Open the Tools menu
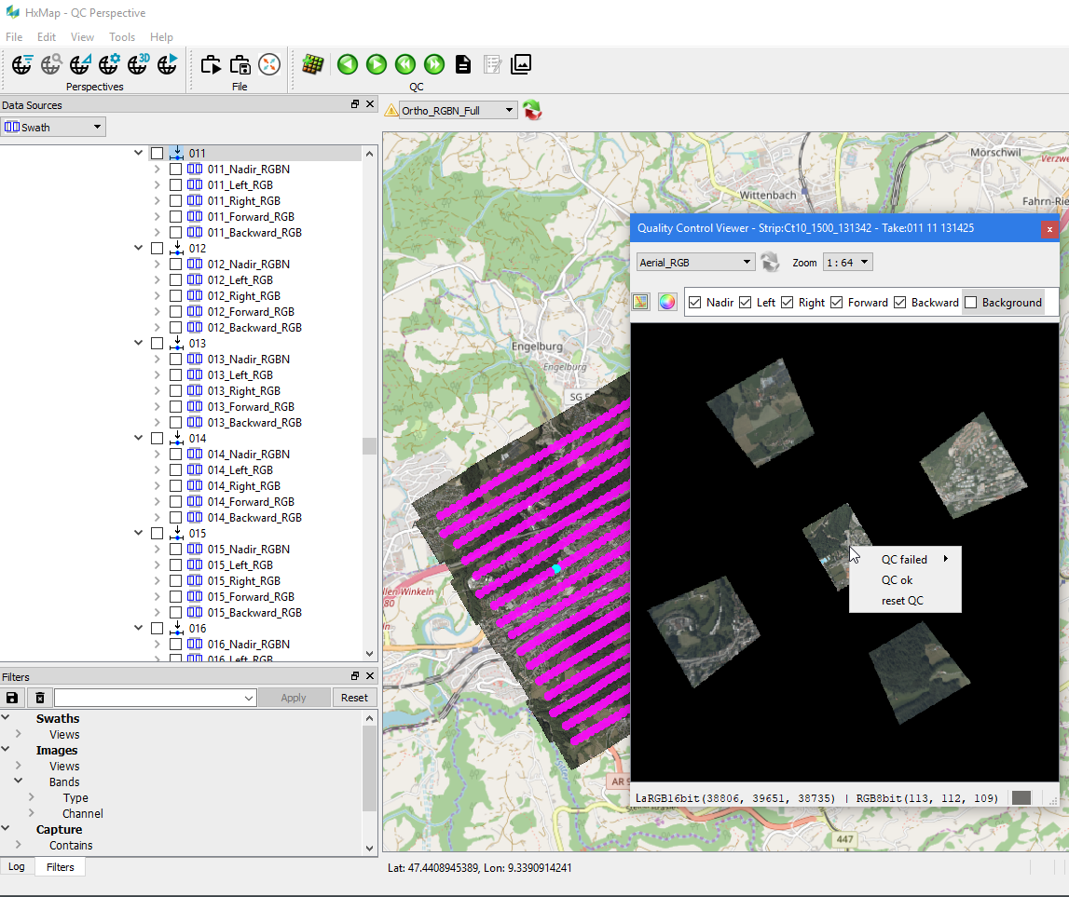 tap(122, 37)
